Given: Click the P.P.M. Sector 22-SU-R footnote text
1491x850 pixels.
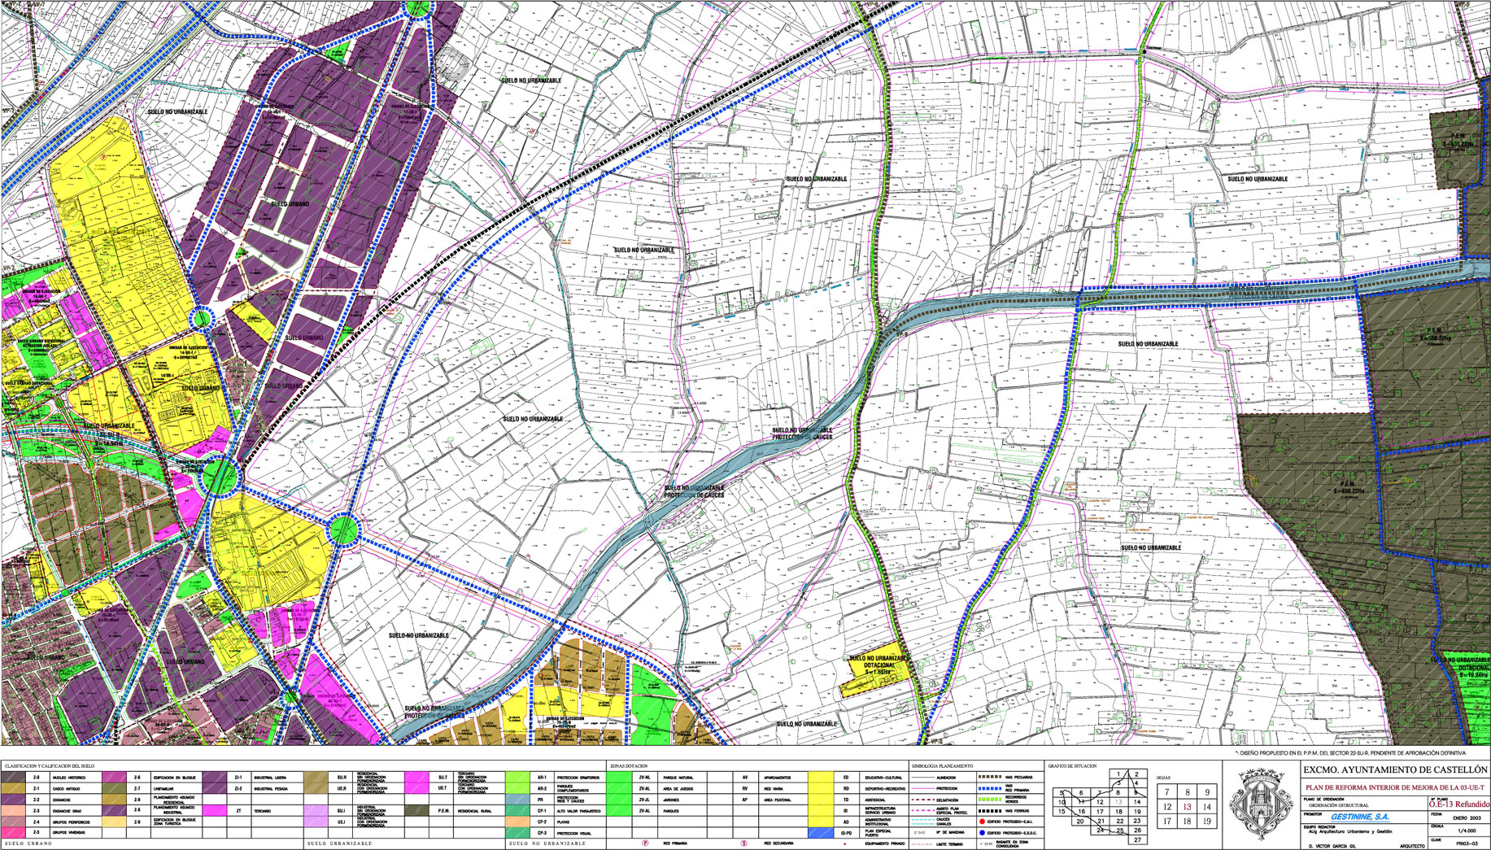Looking at the screenshot, I should point(1350,753).
